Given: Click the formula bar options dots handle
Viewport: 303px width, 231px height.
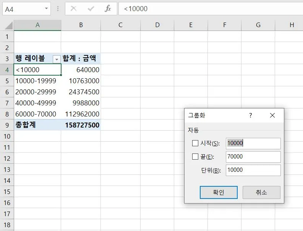Looking at the screenshot, I should click(x=58, y=8).
